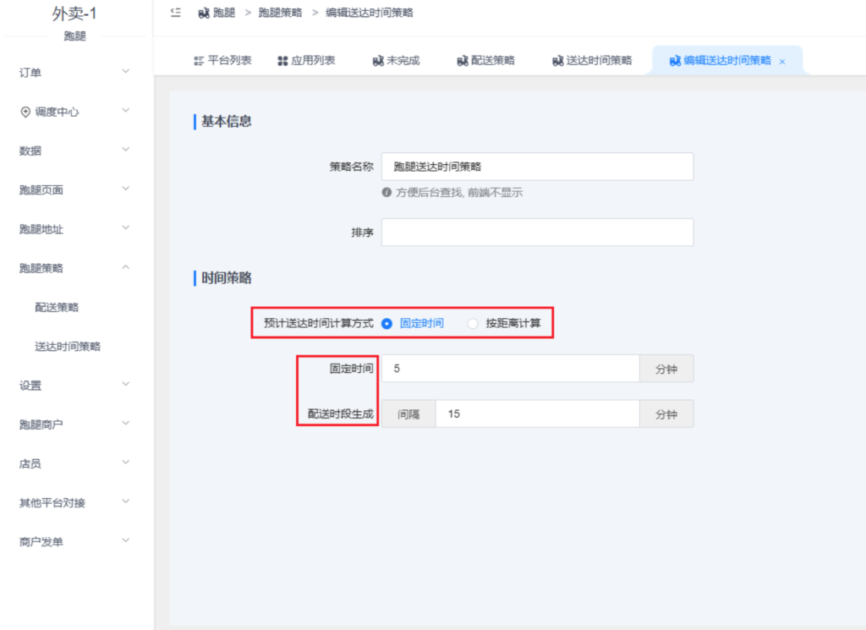The height and width of the screenshot is (630, 866).
Task: Toggle the 间隔 option for 配送时段生成
Action: (x=408, y=414)
